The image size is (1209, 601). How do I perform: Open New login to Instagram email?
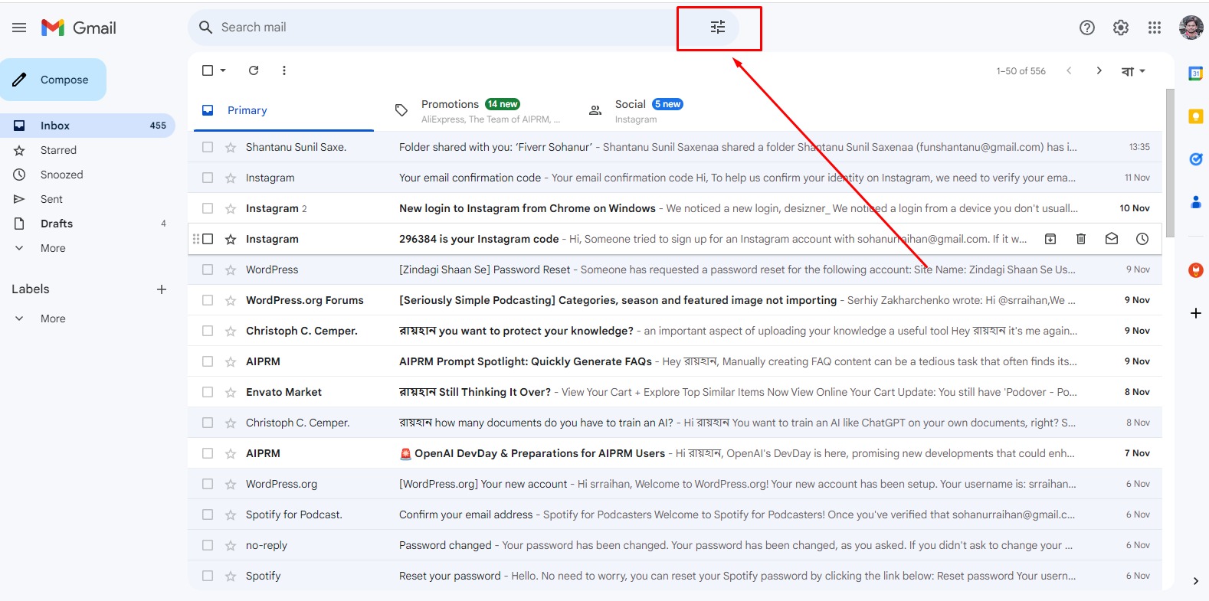click(x=675, y=208)
